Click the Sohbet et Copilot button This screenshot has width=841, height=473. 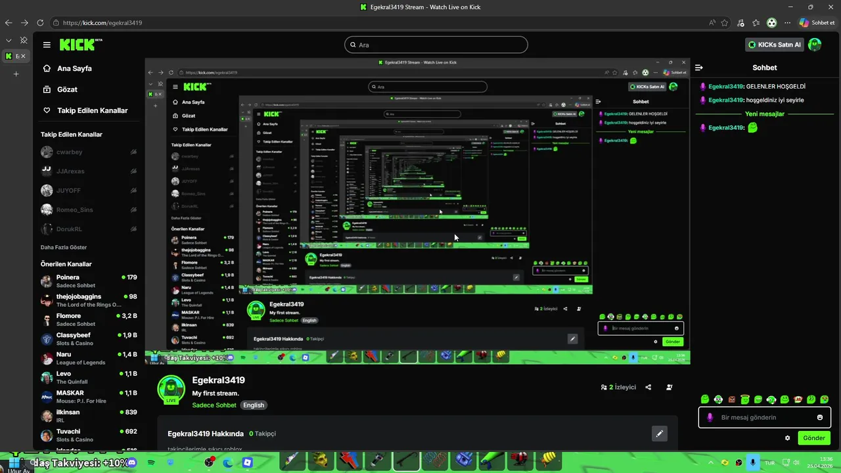tap(817, 22)
